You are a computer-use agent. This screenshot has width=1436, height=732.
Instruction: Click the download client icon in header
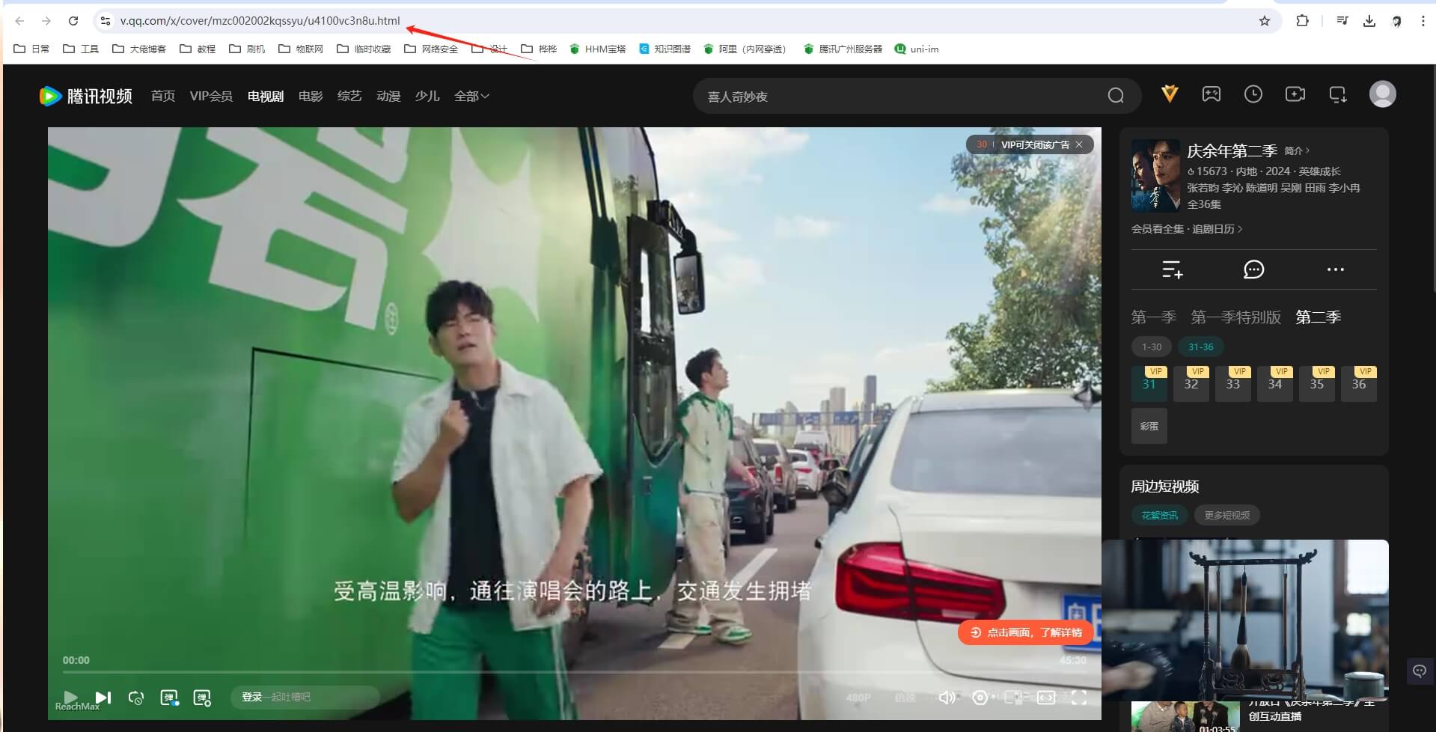(1338, 94)
